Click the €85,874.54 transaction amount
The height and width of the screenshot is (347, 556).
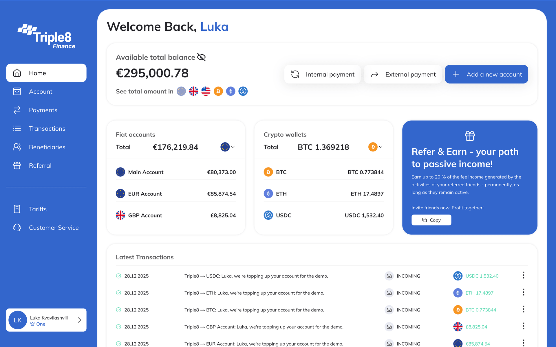click(x=478, y=344)
